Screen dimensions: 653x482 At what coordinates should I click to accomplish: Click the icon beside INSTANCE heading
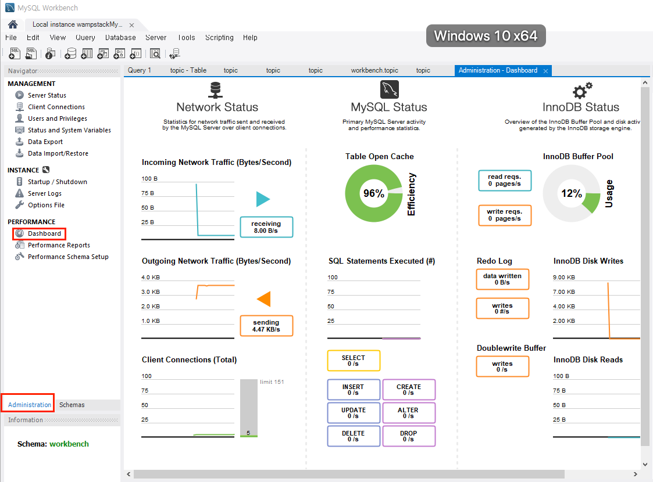pos(46,170)
